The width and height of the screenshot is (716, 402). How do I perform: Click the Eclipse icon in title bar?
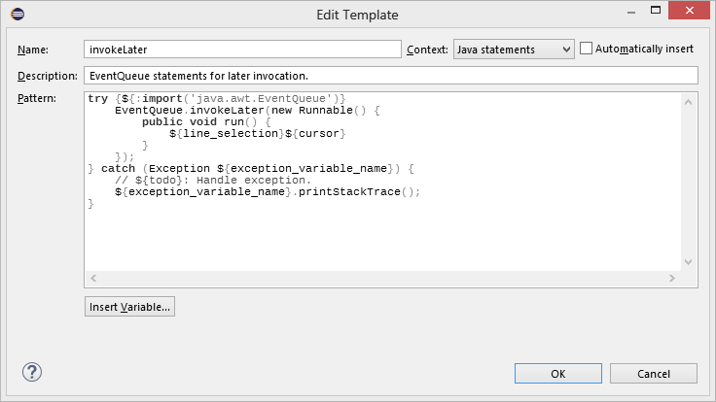click(18, 15)
